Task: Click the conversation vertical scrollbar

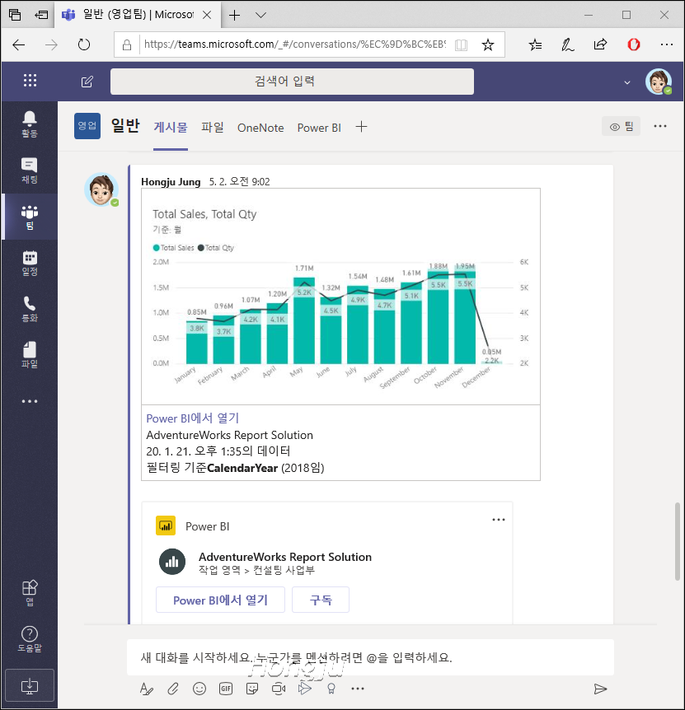Action: pyautogui.click(x=678, y=541)
